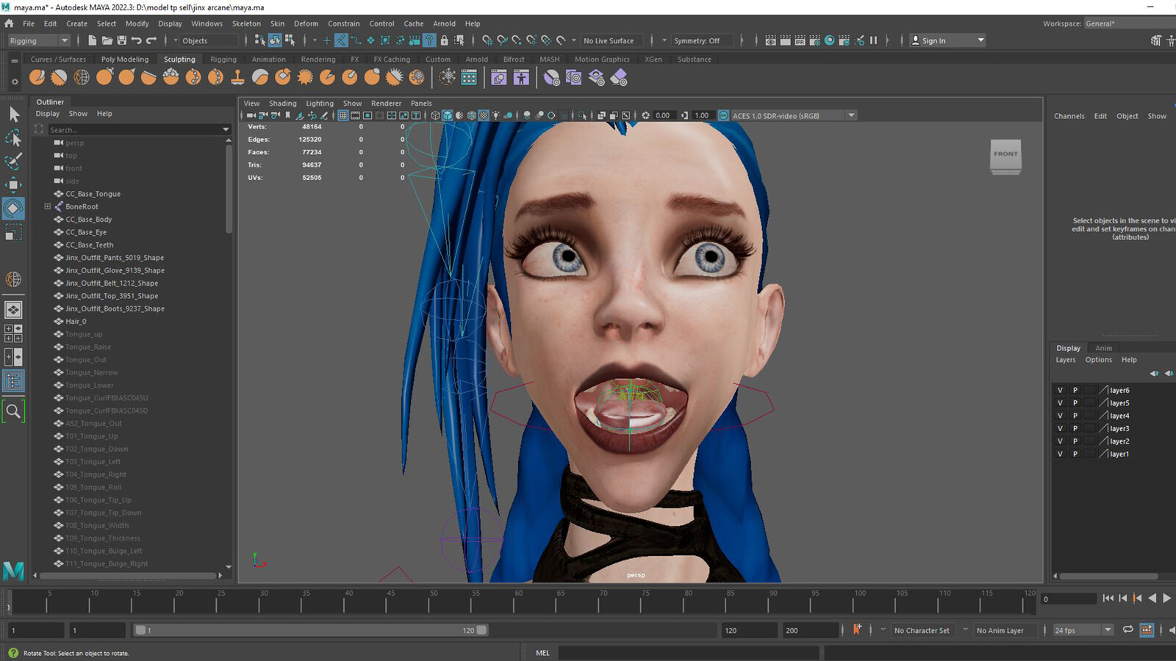Select the Relax sculpt brush on shelf
Image resolution: width=1176 pixels, height=661 pixels.
82,76
